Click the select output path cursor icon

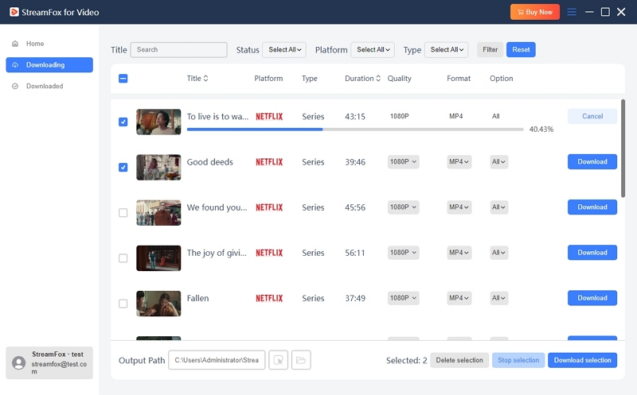278,360
